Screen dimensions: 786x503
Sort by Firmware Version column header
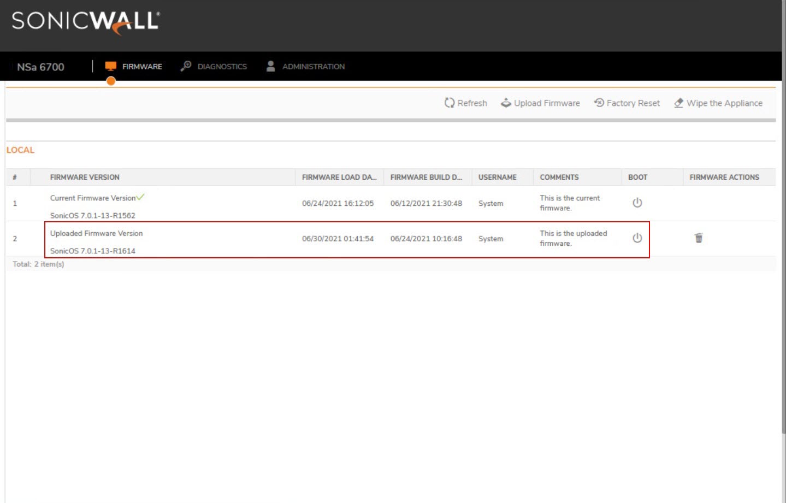tap(85, 177)
